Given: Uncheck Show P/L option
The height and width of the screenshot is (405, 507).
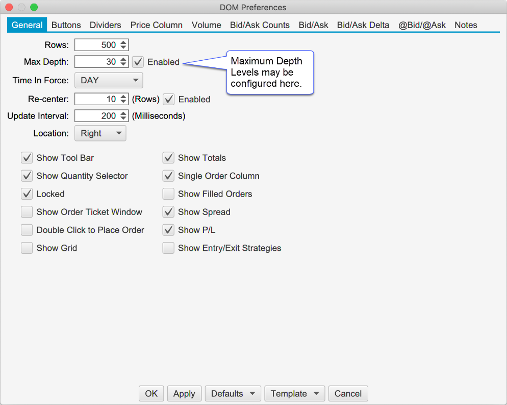Looking at the screenshot, I should point(168,230).
